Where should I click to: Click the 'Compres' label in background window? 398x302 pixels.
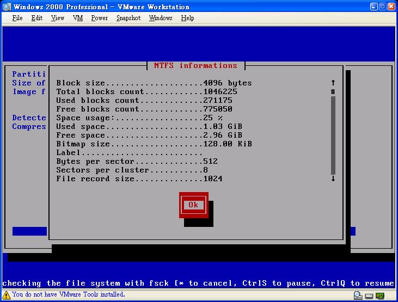(29, 126)
